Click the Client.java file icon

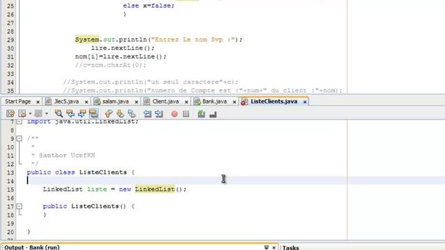(147, 101)
